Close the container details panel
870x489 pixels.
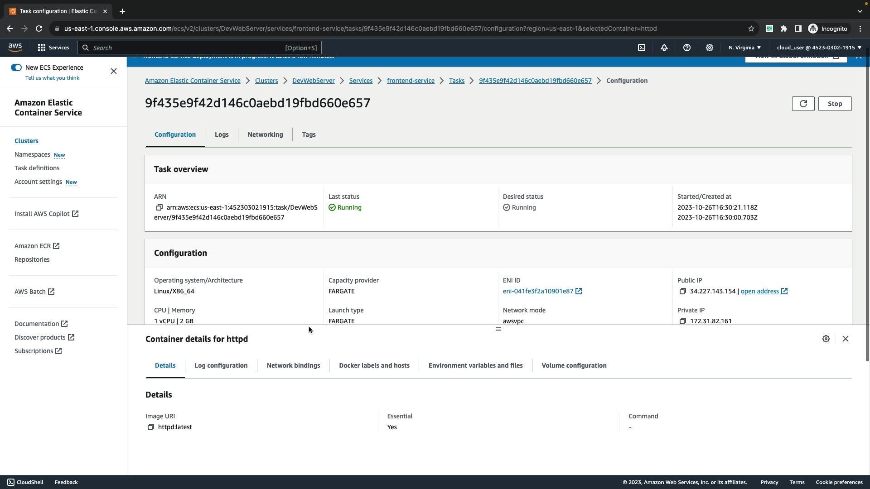coord(846,339)
